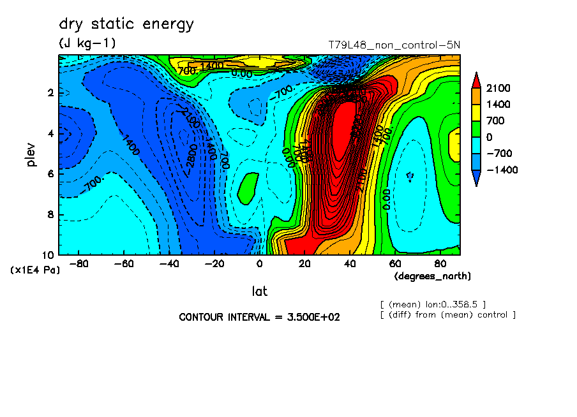Click the "plev" vertical axis label

[31, 154]
